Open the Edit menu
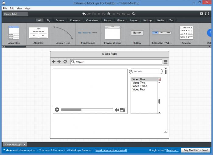This screenshot has width=213, height=155. pos(12,9)
